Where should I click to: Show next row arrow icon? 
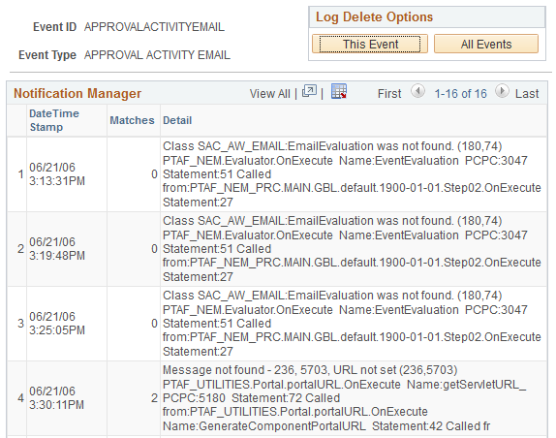tap(502, 91)
